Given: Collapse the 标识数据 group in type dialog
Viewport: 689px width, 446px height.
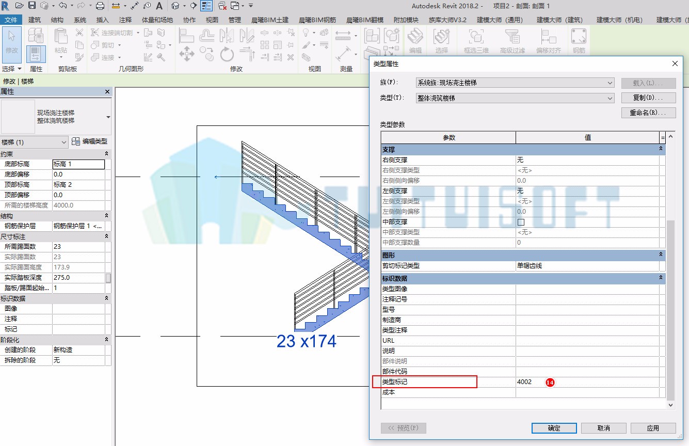Looking at the screenshot, I should click(661, 278).
